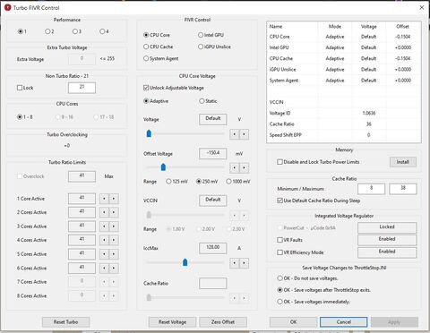Enable the VR Faults checkbox

point(279,240)
